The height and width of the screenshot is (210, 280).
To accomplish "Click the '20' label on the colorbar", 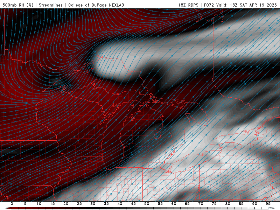I will point(66,204).
